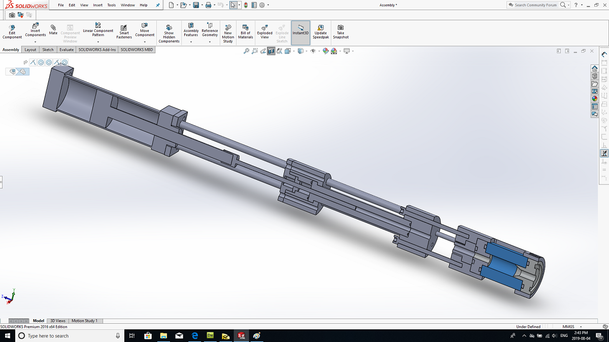Start a New Motion Study
609x342 pixels.
click(228, 33)
